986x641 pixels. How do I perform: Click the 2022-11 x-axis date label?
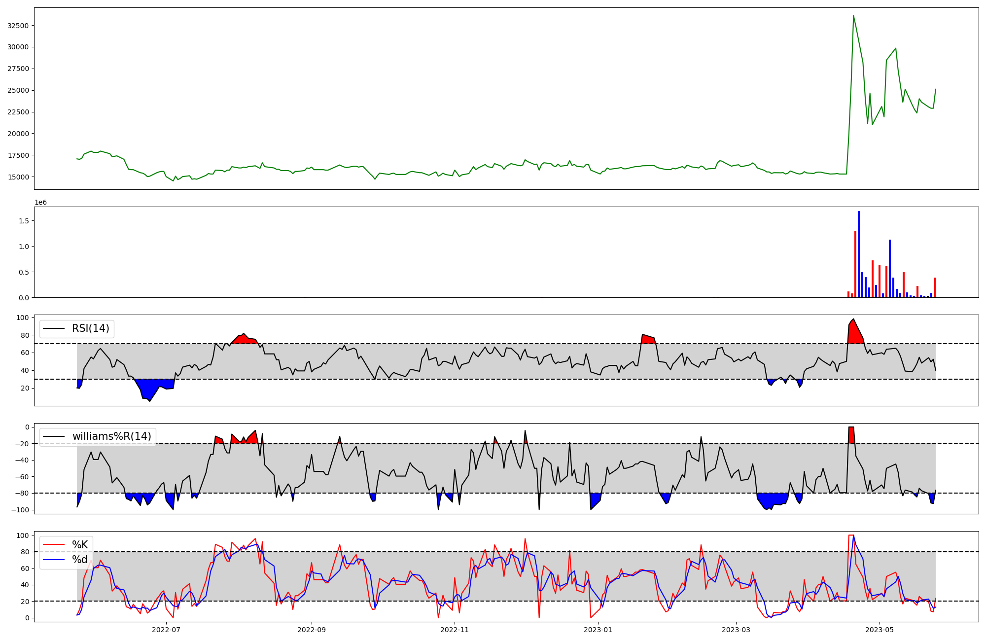tap(454, 630)
